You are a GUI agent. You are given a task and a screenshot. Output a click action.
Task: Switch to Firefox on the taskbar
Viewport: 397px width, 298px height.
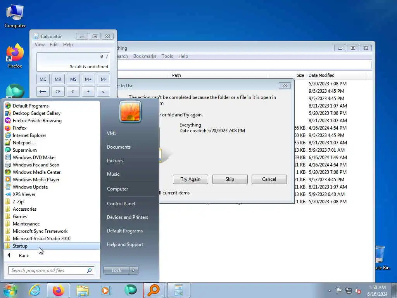[x=59, y=290]
